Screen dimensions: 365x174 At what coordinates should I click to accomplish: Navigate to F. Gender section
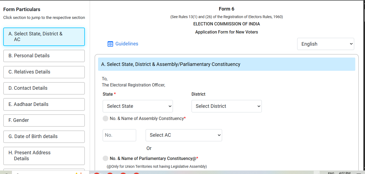[x=44, y=120]
